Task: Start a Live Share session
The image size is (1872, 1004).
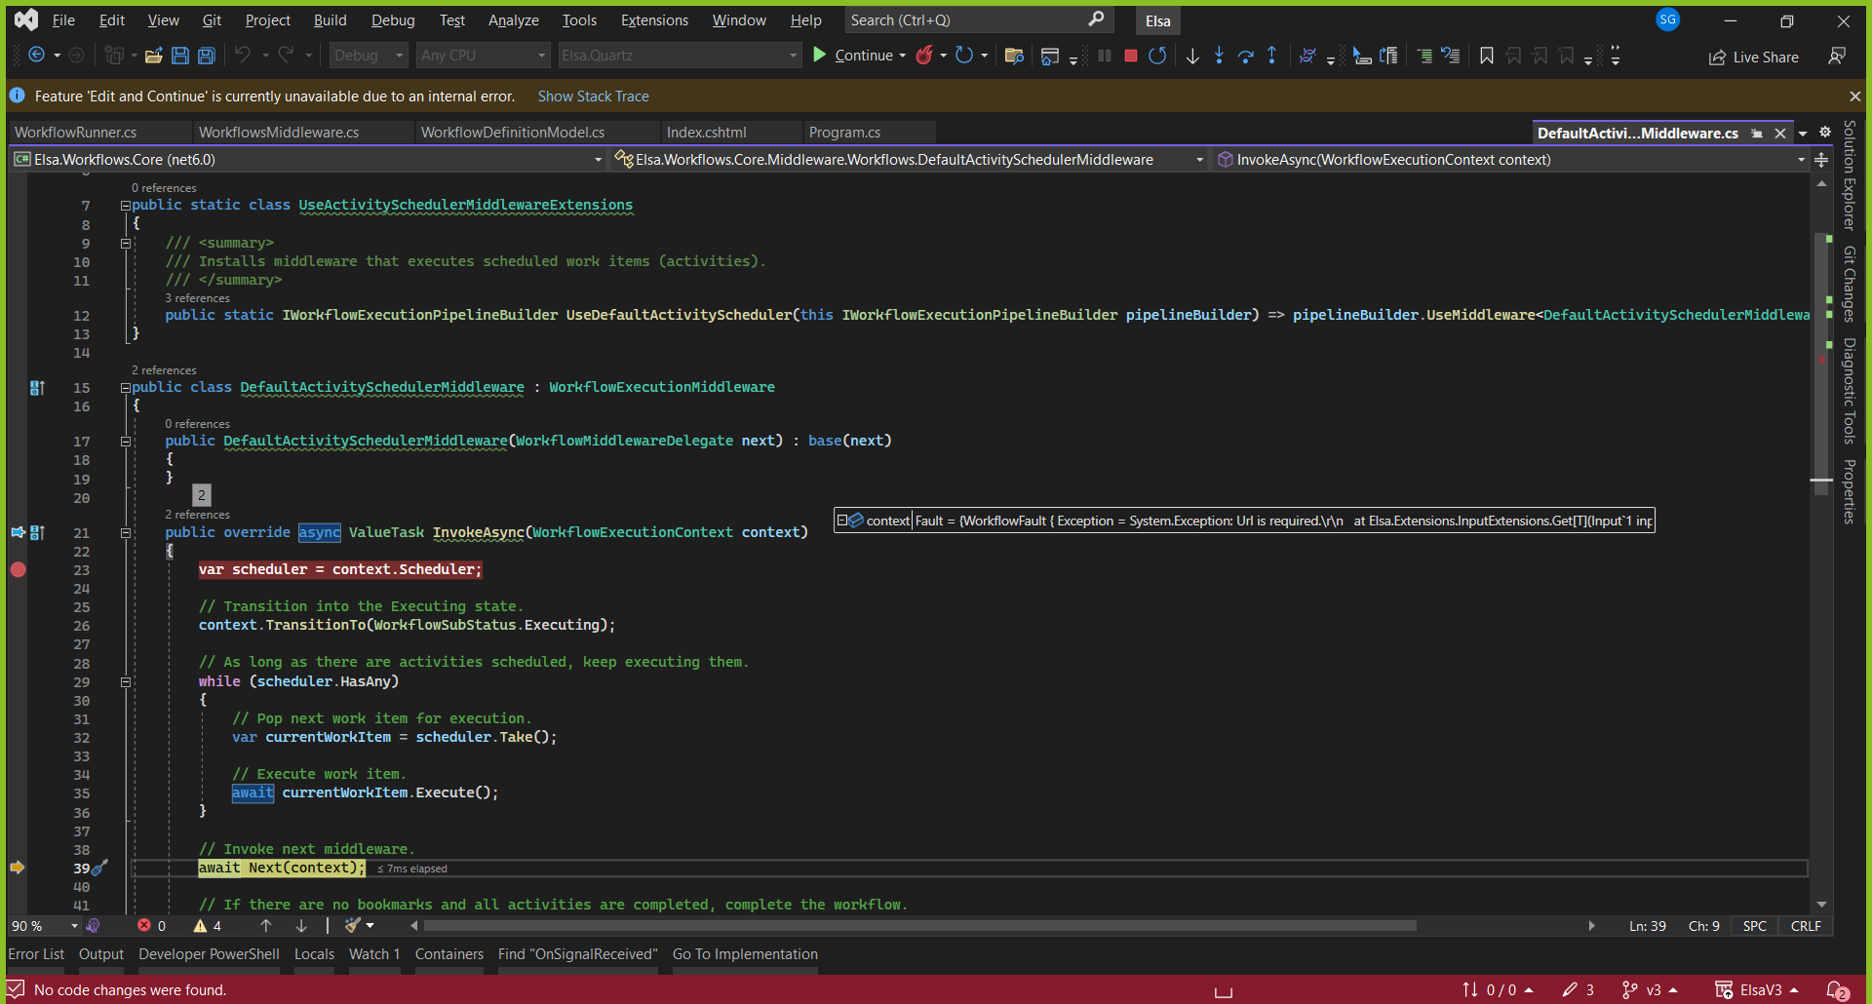Action: click(1753, 57)
